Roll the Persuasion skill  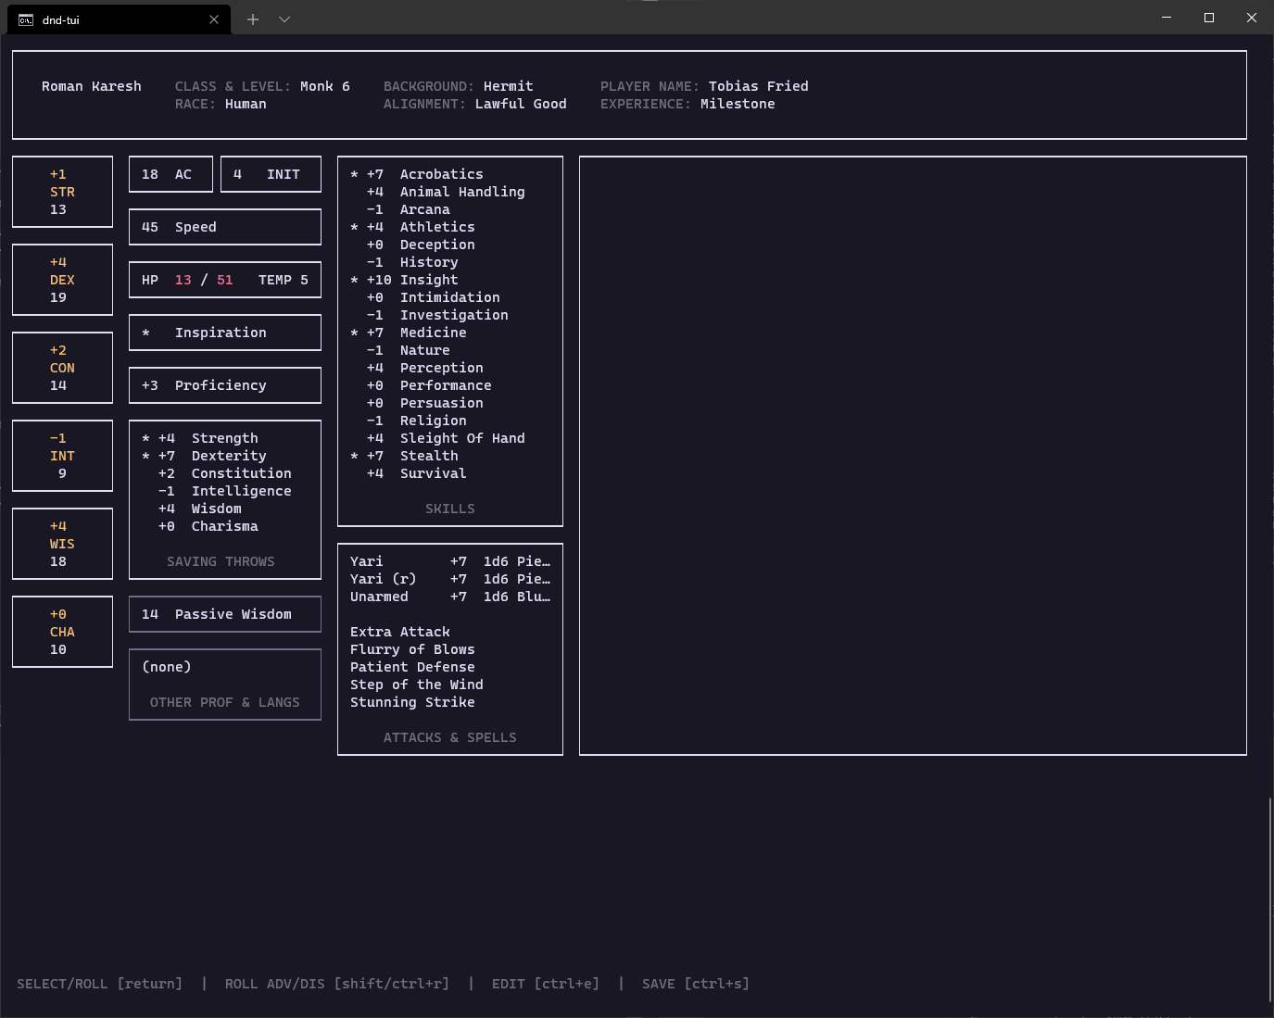[449, 403]
